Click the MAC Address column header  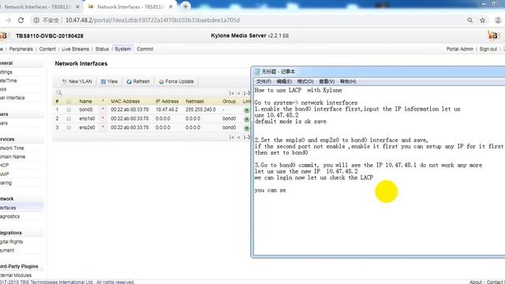[x=125, y=102]
